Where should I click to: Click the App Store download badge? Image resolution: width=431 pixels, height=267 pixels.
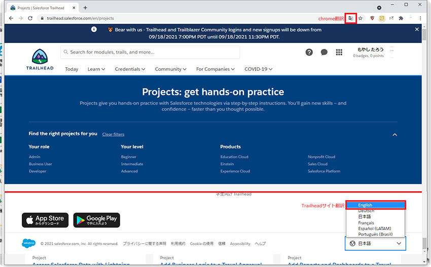click(45, 220)
